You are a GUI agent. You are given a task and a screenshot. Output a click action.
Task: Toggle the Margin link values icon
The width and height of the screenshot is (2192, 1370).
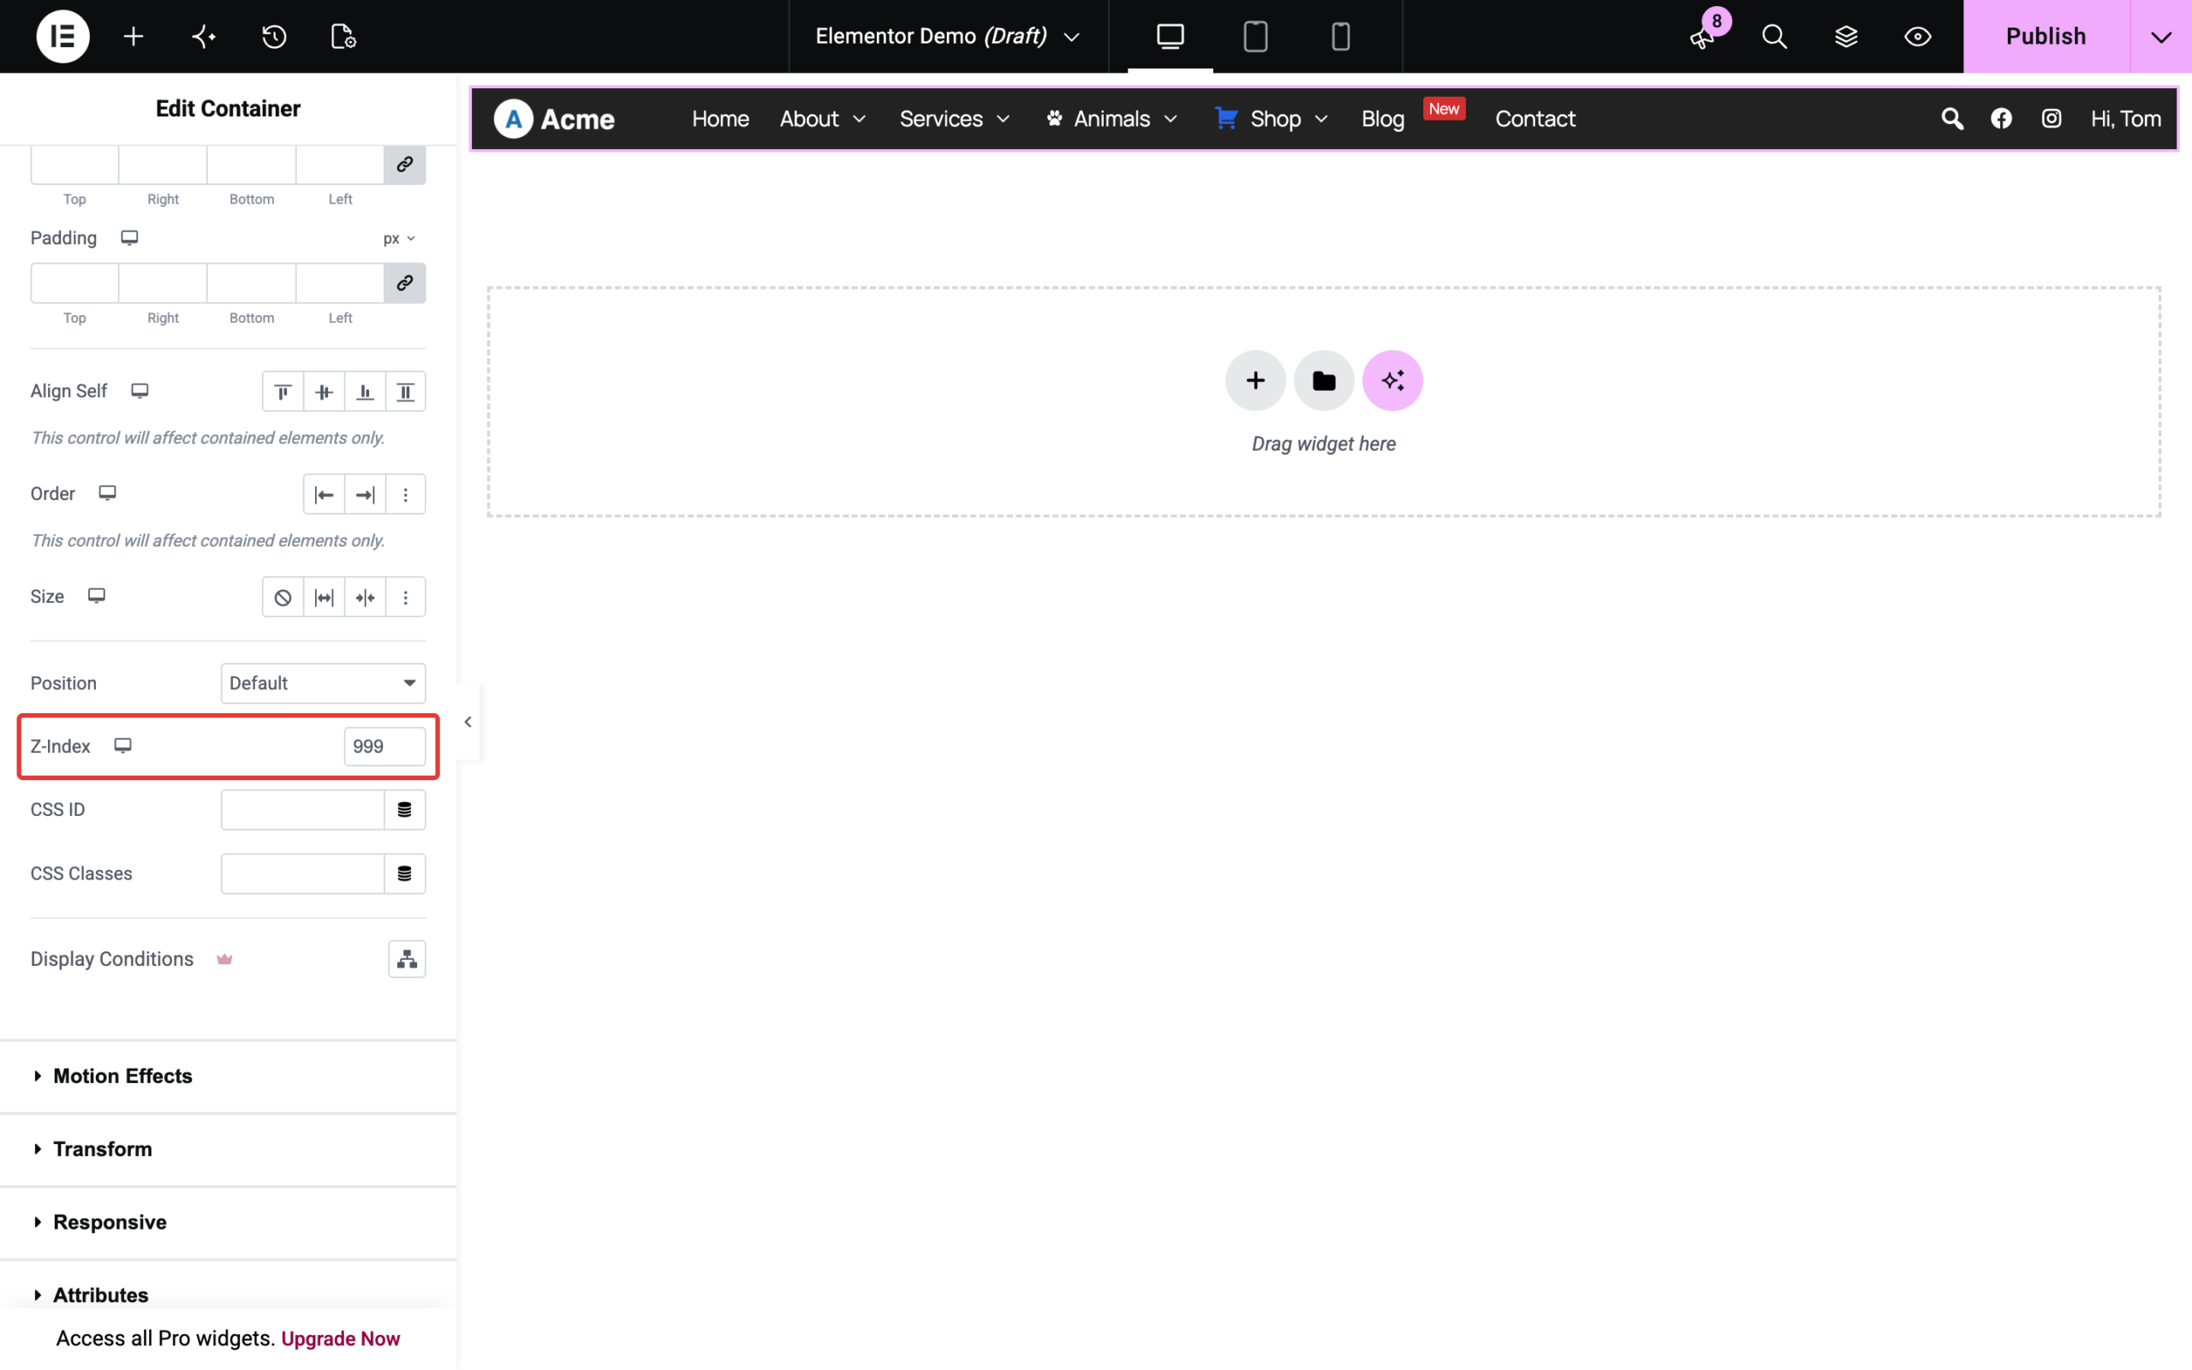[x=405, y=164]
